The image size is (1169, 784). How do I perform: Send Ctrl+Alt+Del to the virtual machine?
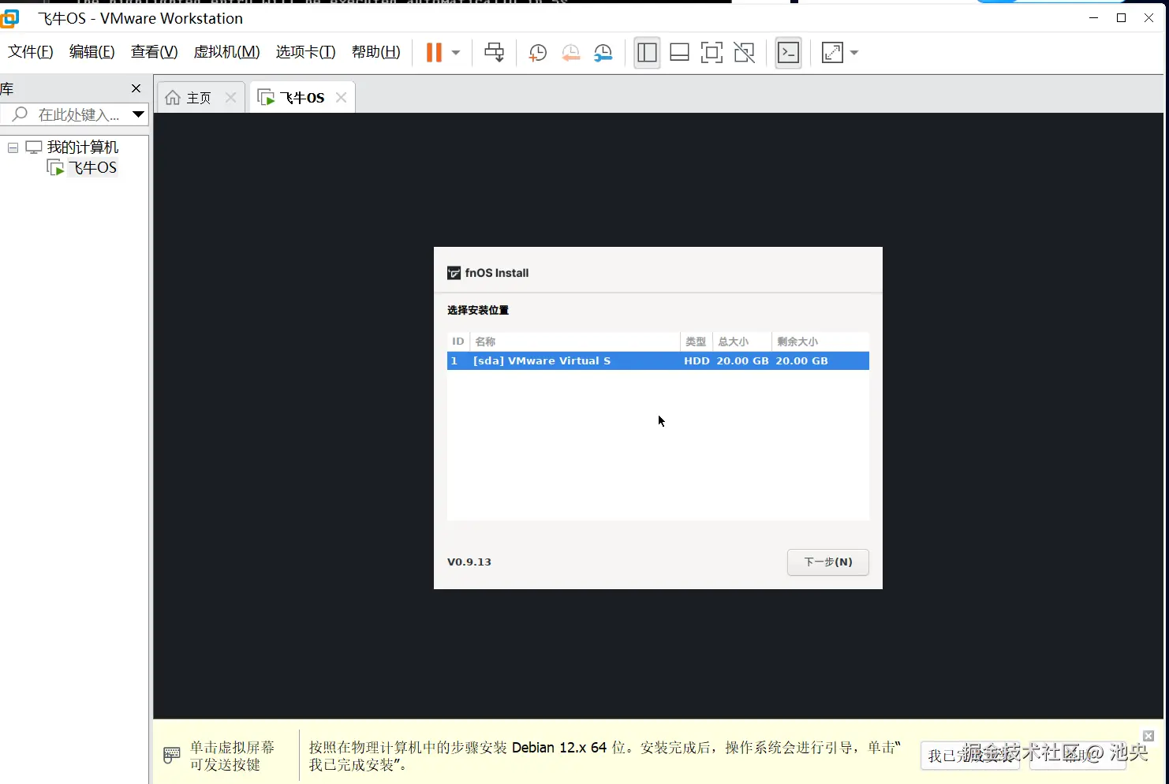[x=495, y=52]
